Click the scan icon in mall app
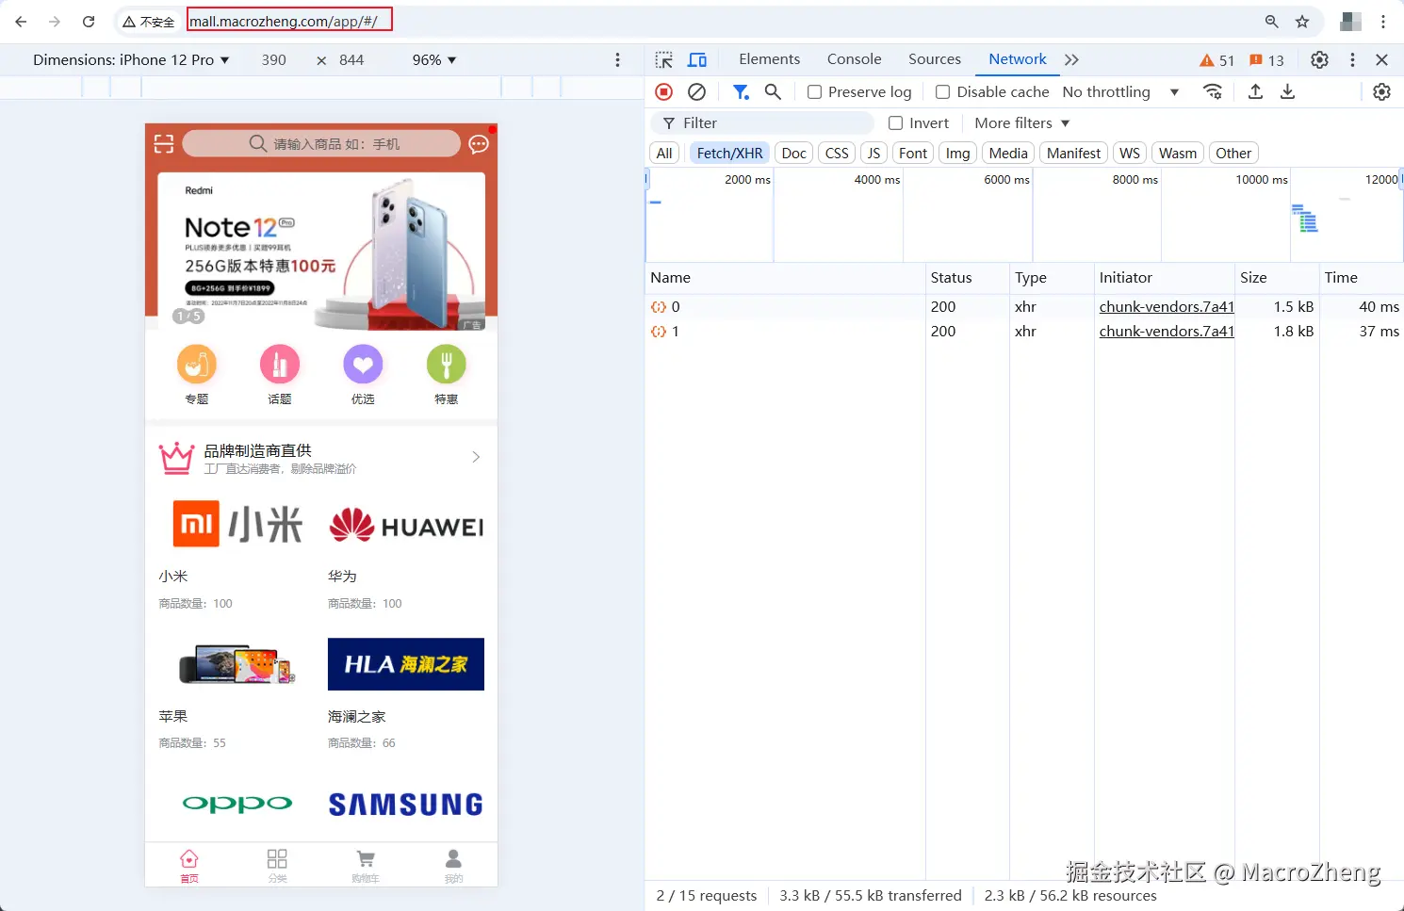The width and height of the screenshot is (1404, 911). point(164,143)
